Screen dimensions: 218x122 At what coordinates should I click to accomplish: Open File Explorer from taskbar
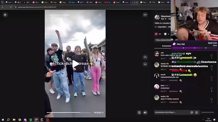(14, 120)
